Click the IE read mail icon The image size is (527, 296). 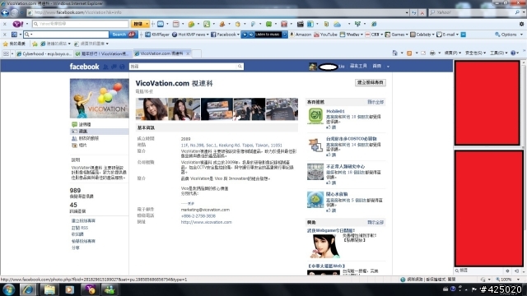tap(423, 53)
